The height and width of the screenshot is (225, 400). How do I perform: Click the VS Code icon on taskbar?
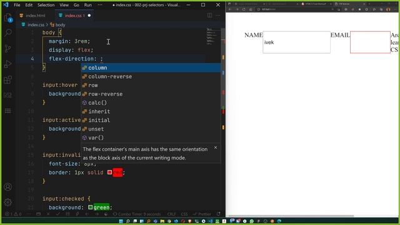coord(211,221)
